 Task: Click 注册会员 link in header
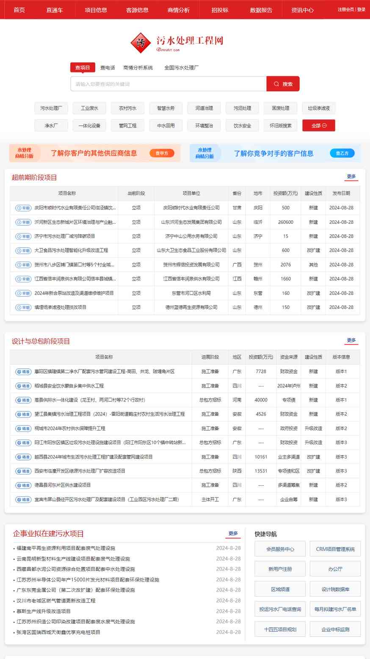[x=346, y=9]
